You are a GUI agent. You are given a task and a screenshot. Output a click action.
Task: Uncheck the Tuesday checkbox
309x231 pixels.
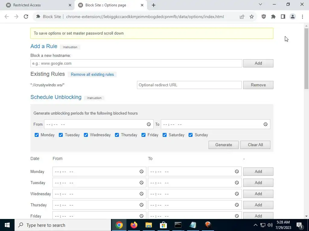click(x=61, y=135)
